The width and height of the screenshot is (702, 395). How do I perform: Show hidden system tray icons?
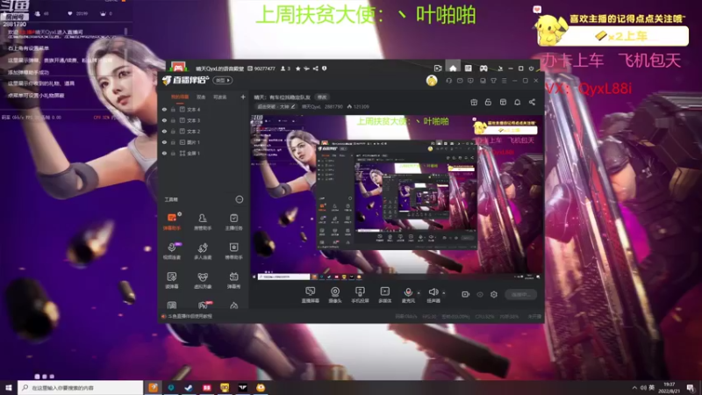pyautogui.click(x=634, y=387)
